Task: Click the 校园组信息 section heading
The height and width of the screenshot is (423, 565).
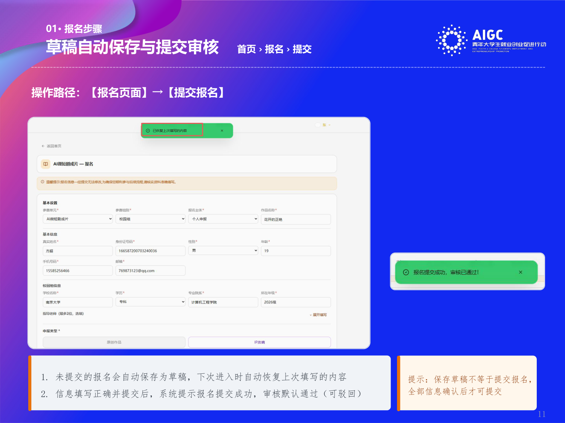Action: 52,286
